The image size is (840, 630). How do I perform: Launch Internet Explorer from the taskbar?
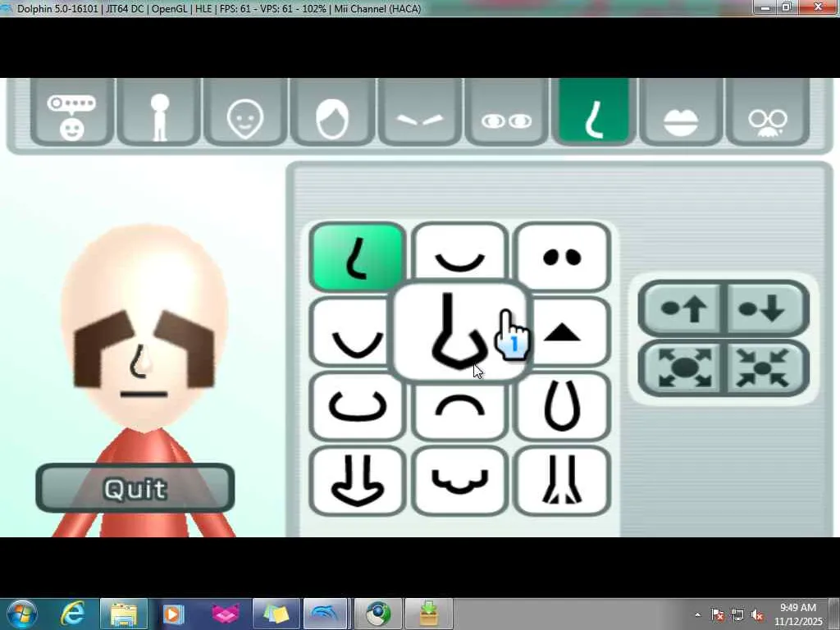click(73, 614)
